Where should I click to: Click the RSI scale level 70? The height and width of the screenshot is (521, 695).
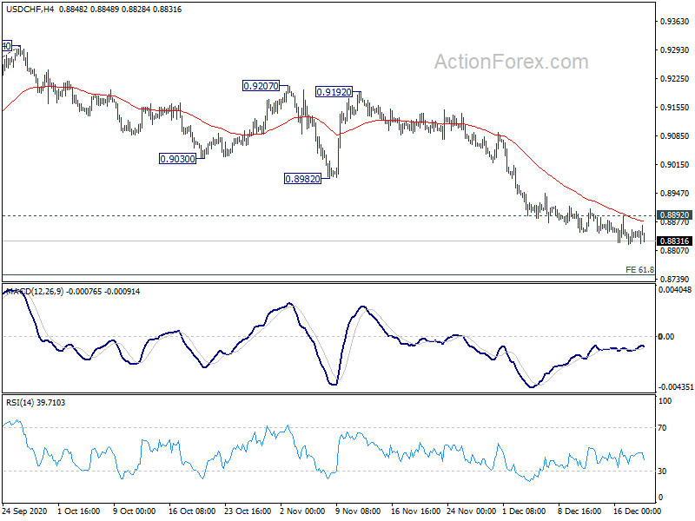coord(662,428)
